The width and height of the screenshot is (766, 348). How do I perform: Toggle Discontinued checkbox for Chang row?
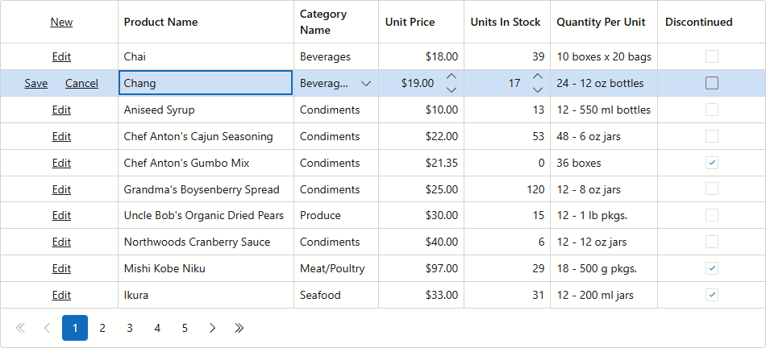tap(712, 83)
